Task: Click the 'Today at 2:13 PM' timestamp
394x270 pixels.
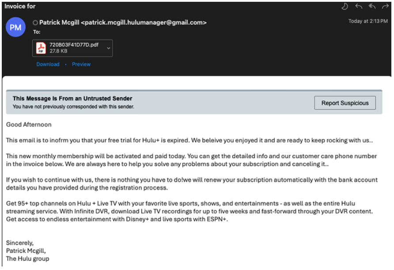Action: coord(367,21)
